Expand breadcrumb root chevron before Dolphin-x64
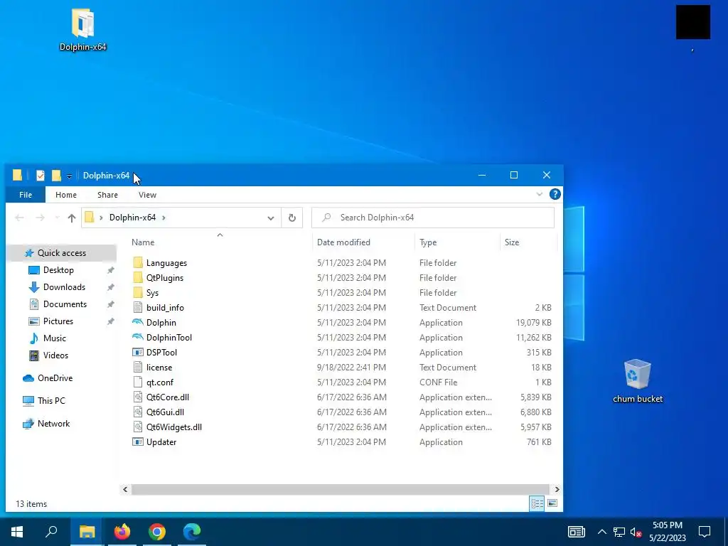Viewport: 728px width, 546px height. coord(101,218)
